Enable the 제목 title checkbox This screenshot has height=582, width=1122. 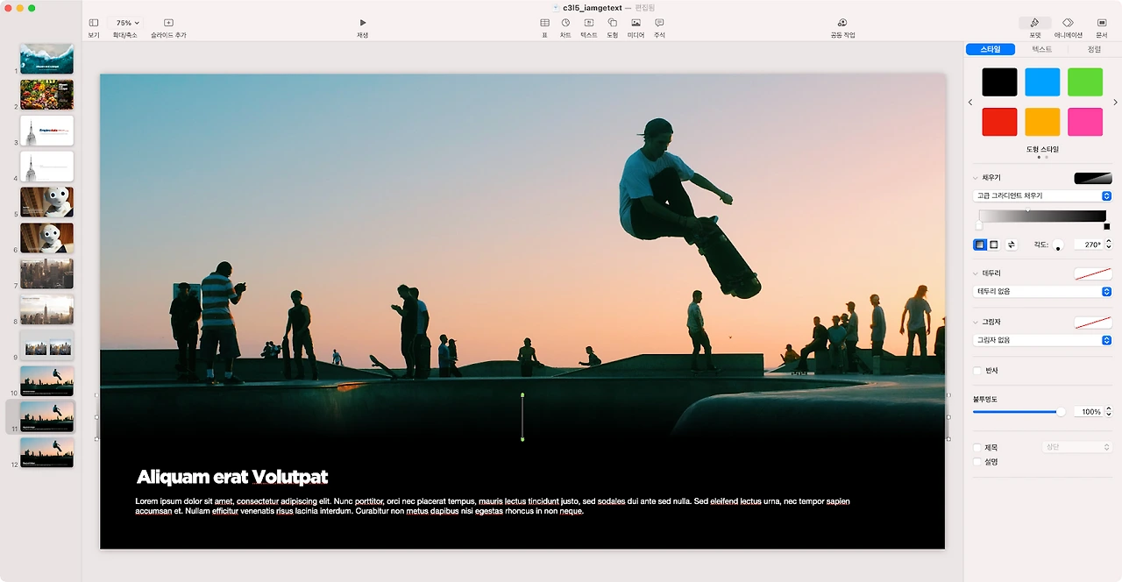[977, 447]
